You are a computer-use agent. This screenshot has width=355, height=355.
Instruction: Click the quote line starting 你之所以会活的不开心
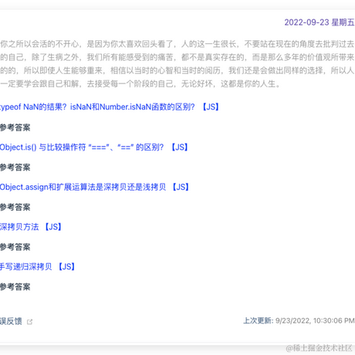(x=177, y=44)
